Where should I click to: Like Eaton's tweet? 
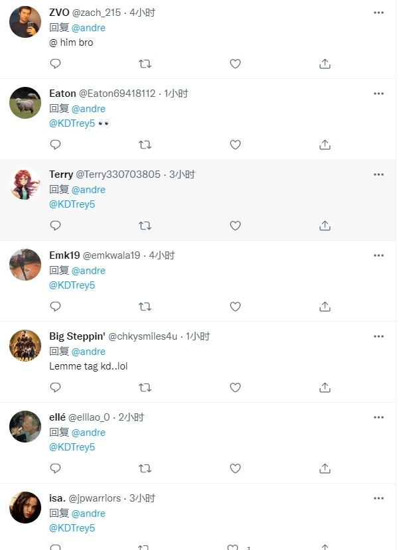pyautogui.click(x=235, y=145)
